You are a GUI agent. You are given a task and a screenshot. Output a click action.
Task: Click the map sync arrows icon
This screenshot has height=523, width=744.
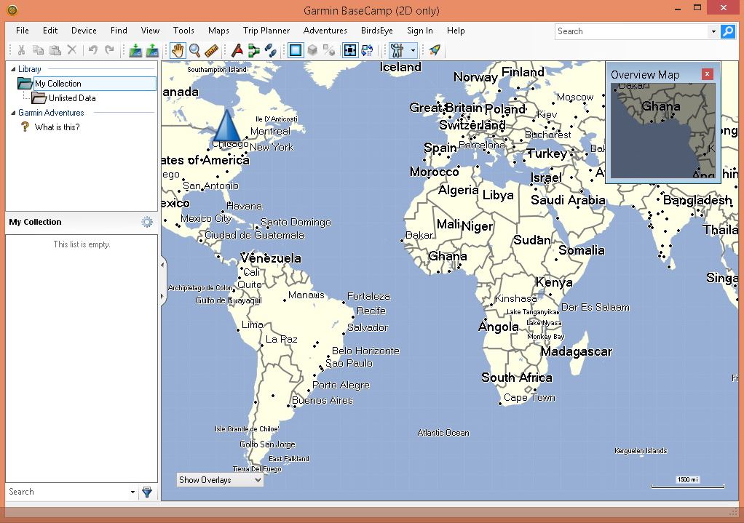click(367, 49)
